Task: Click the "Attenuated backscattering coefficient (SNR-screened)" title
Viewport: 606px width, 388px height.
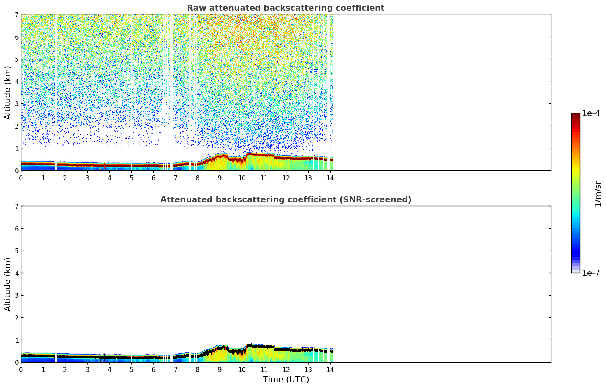Action: coord(285,200)
